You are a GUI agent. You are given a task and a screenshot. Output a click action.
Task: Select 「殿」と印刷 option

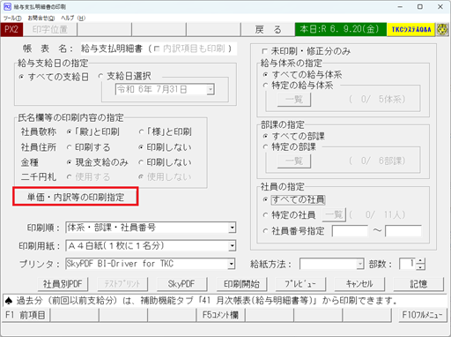tap(69, 132)
